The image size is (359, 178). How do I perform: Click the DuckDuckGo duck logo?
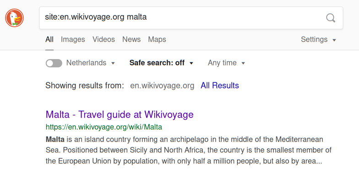(x=15, y=18)
